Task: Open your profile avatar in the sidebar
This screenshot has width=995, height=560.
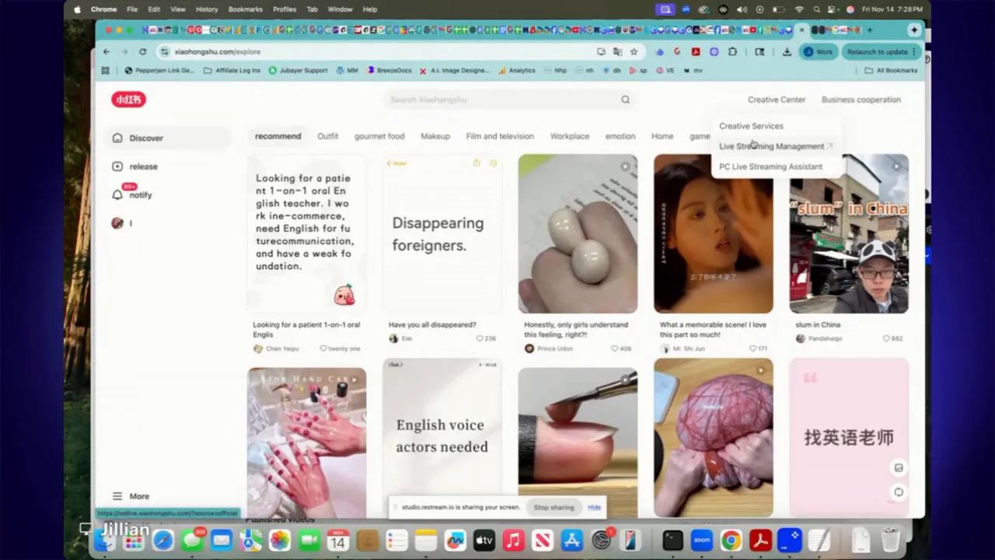Action: 117,223
